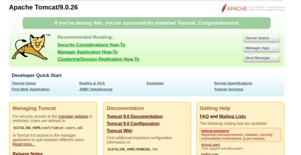301x155 pixels.
Task: Open the FAQ link
Action: 204,116
